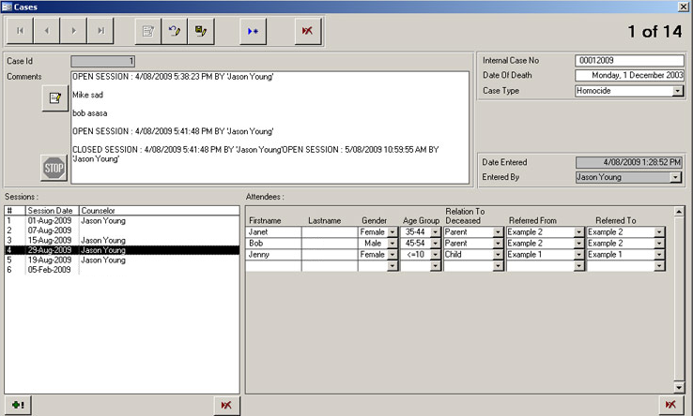This screenshot has width=693, height=416.
Task: Open Bob's Referred From dropdown
Action: point(578,244)
